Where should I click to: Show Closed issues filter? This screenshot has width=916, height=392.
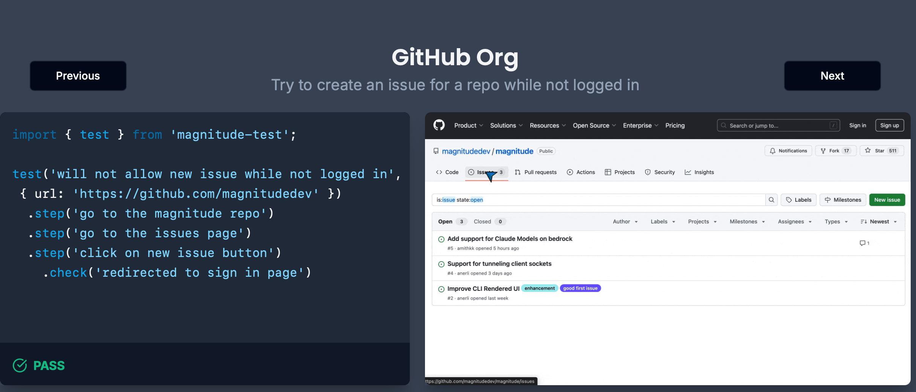pyautogui.click(x=489, y=222)
